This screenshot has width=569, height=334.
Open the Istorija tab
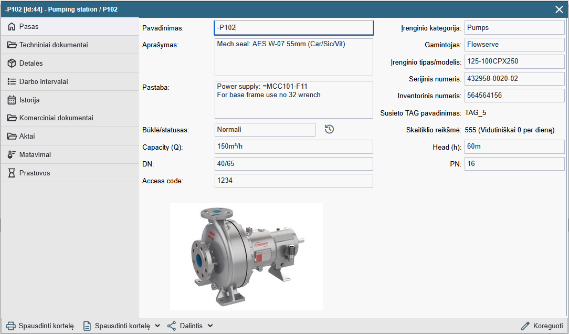pyautogui.click(x=70, y=100)
